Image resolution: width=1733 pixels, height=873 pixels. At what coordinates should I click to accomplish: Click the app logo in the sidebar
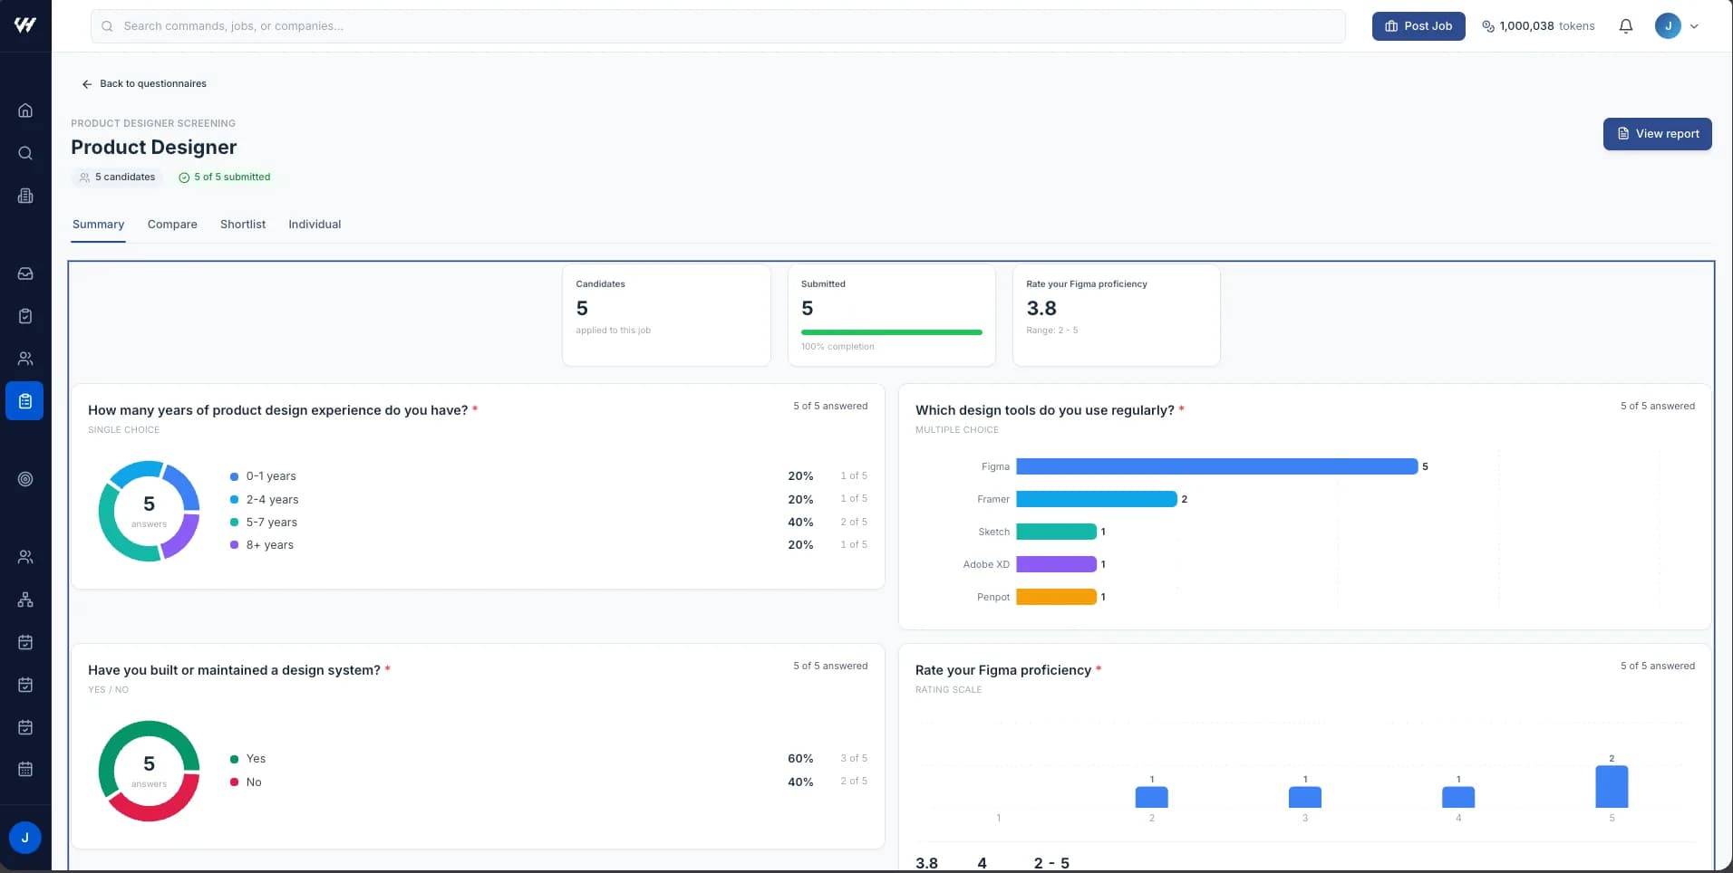click(25, 25)
